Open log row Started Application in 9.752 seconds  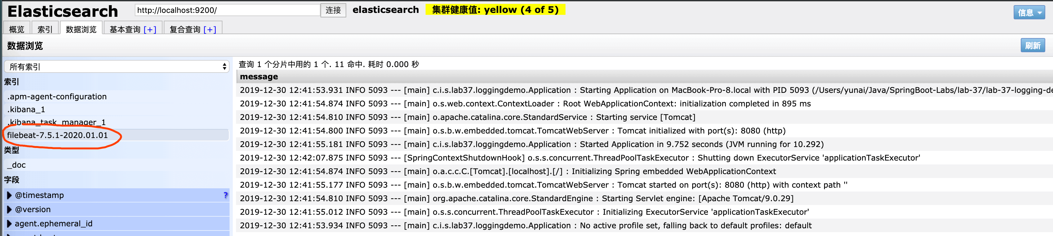pos(644,144)
